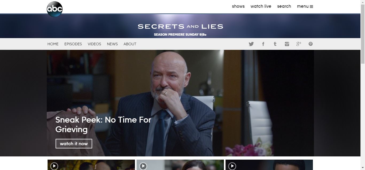
Task: Expand the hamburger menu
Action: (305, 6)
